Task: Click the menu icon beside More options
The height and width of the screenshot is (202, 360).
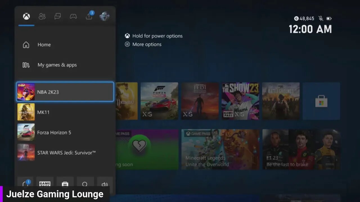Action: tap(127, 44)
